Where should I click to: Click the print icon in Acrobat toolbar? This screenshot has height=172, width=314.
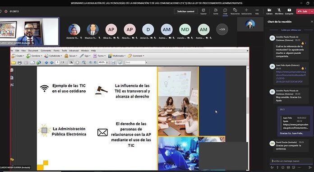[x=20, y=63]
